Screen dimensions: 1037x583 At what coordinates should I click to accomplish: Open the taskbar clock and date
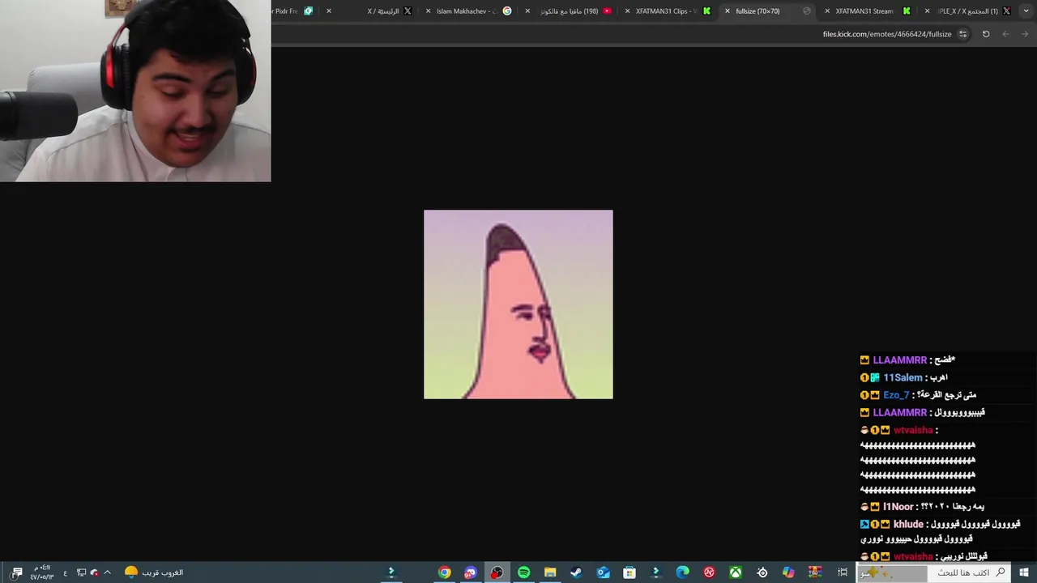click(x=42, y=572)
